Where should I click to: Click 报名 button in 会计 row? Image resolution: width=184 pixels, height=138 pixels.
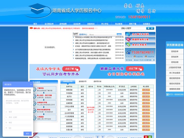click(x=146, y=110)
